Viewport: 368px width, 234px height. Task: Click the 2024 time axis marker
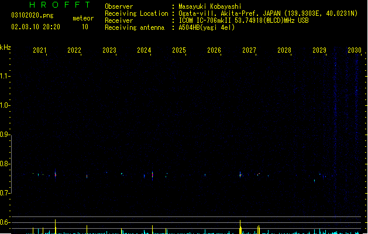pyautogui.click(x=144, y=50)
